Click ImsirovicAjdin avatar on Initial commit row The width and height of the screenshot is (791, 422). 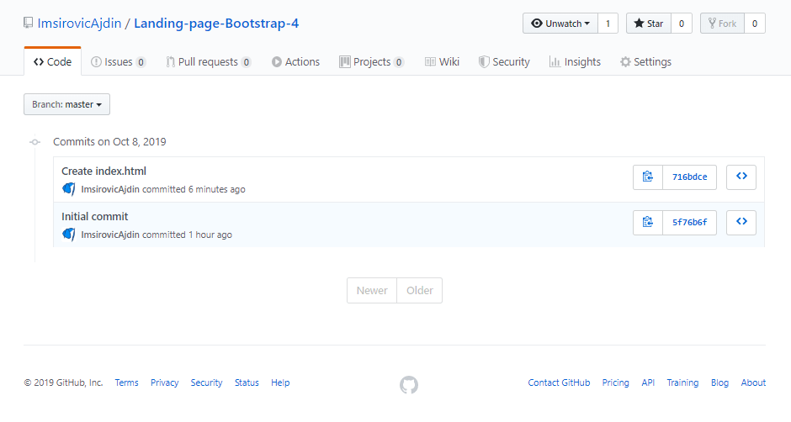(69, 235)
